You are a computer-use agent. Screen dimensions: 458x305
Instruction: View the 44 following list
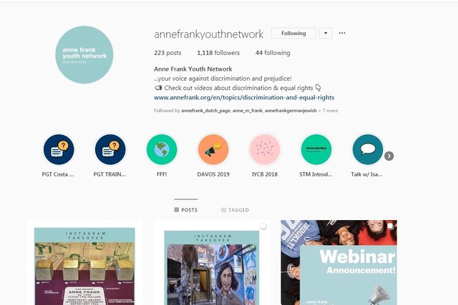273,53
